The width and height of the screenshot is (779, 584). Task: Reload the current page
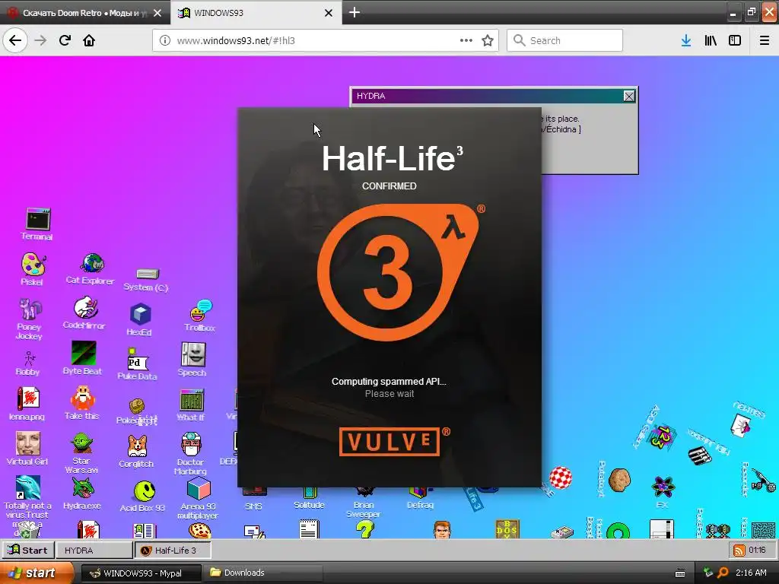pos(65,40)
